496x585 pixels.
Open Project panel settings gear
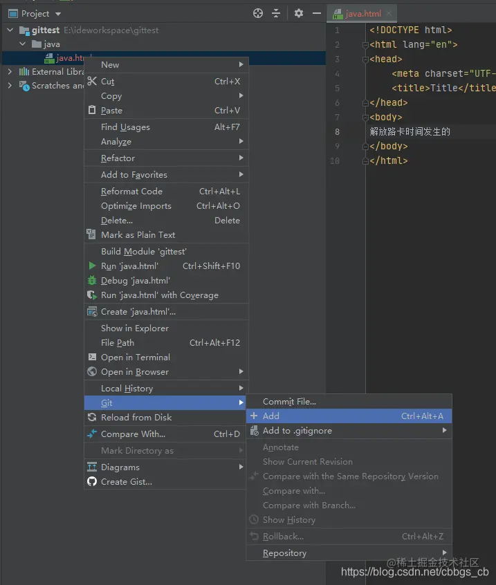[x=299, y=13]
